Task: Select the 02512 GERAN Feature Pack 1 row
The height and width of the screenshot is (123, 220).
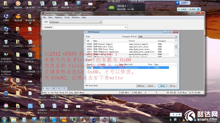Action: click(127, 54)
